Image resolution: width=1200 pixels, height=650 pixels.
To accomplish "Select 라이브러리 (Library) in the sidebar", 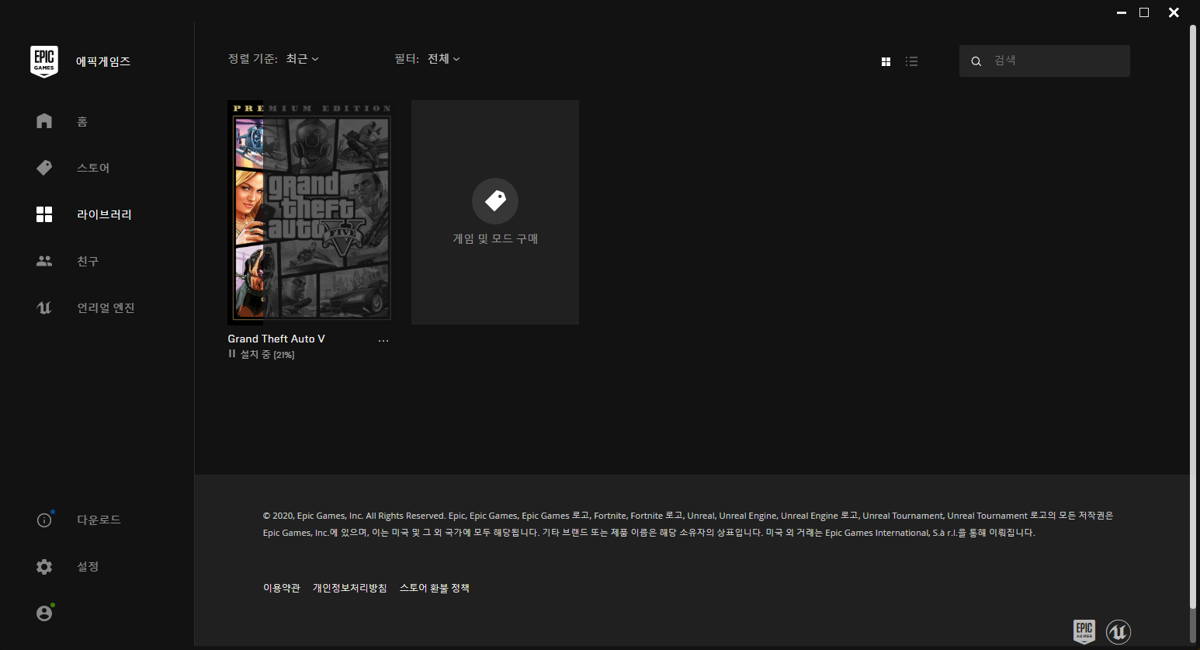I will 104,214.
